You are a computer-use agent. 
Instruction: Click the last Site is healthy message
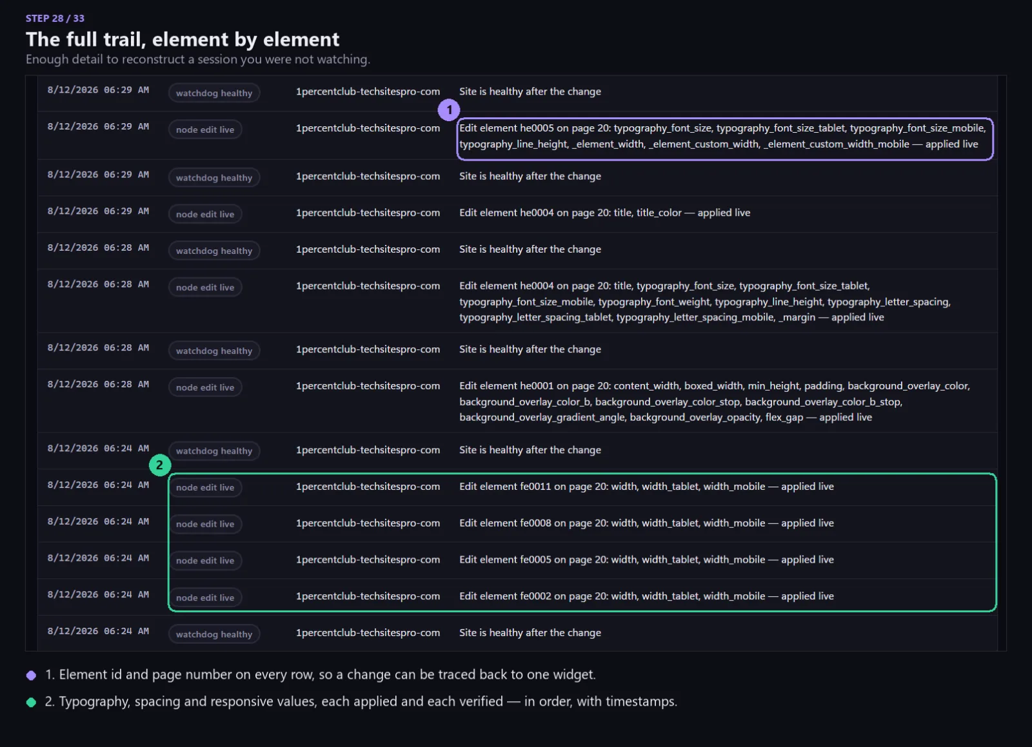(530, 633)
